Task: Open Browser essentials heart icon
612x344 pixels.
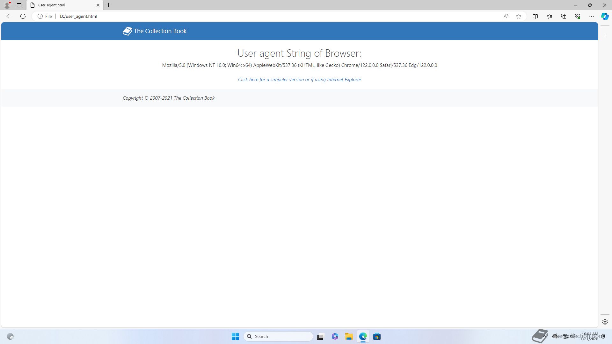Action: (578, 16)
